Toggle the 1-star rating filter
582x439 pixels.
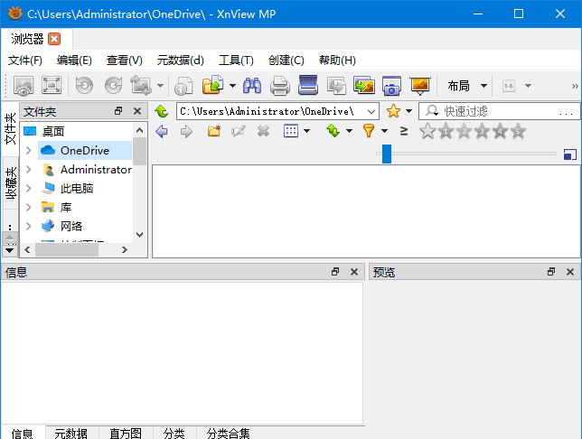pos(446,131)
